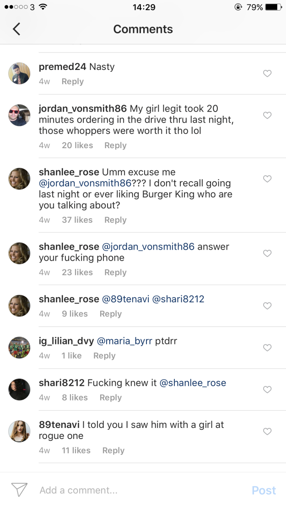View the 37 likes on shanlee_rose's comment
Image resolution: width=286 pixels, height=508 pixels.
click(x=77, y=220)
